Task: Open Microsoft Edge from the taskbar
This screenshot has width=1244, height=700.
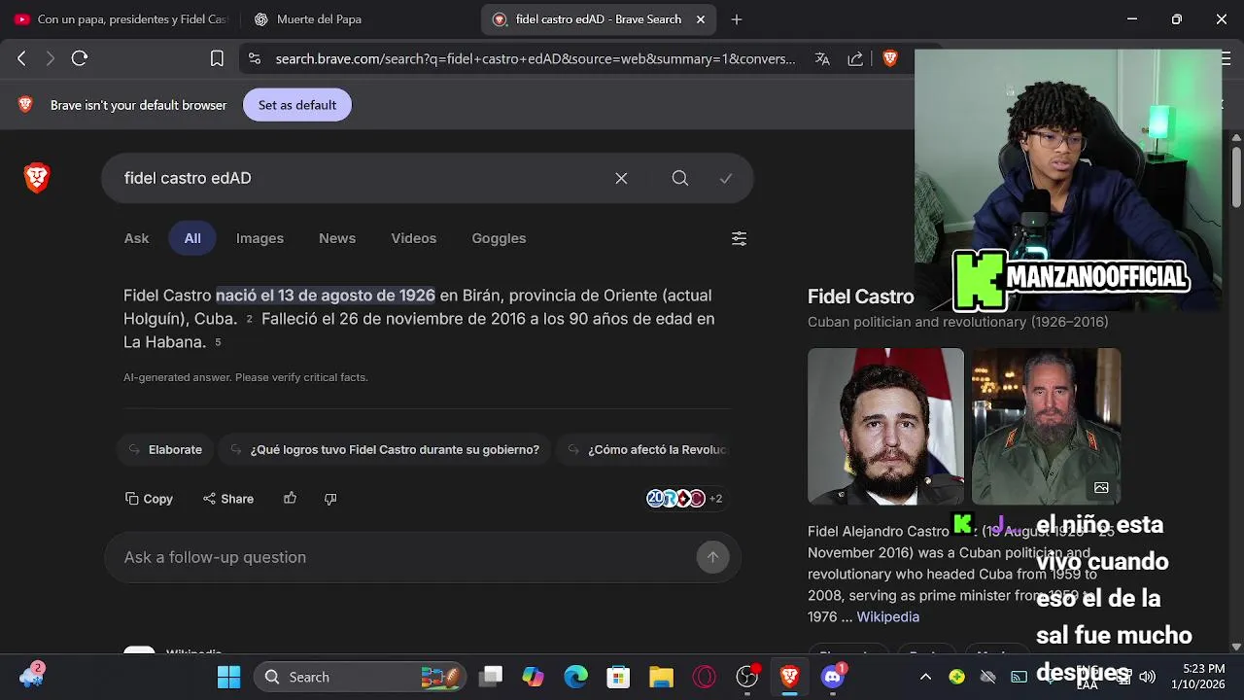Action: pos(576,677)
